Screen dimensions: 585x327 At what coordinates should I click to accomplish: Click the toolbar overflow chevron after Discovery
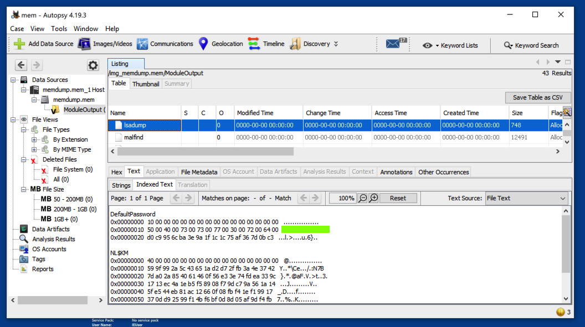click(x=336, y=44)
